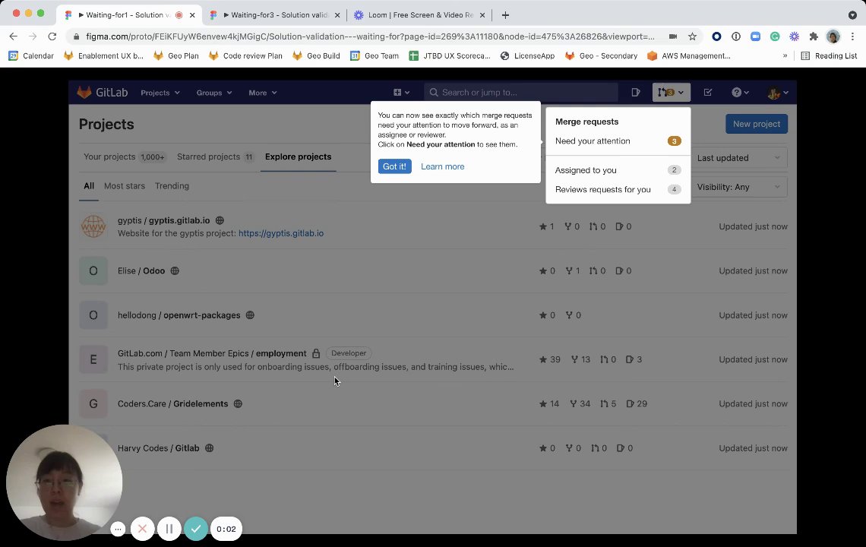
Task: Click the globe icon next to Odoo
Action: 175,270
